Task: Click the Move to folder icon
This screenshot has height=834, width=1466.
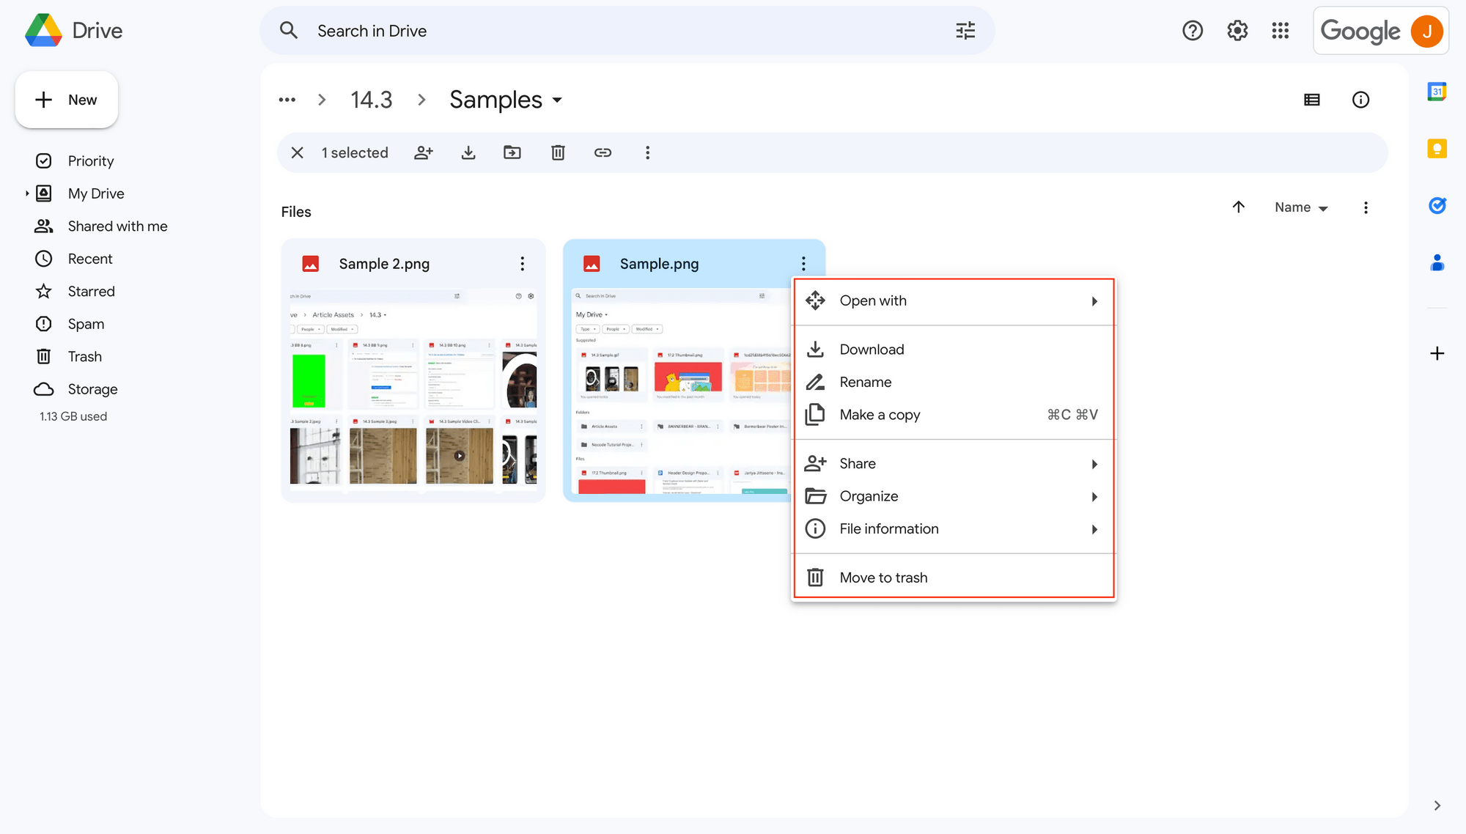Action: click(x=514, y=152)
